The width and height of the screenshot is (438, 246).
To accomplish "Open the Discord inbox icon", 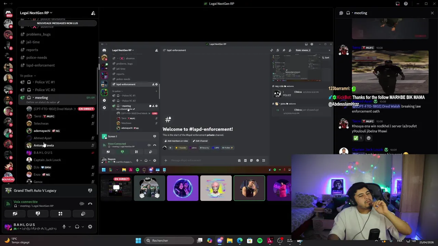I will [x=398, y=4].
